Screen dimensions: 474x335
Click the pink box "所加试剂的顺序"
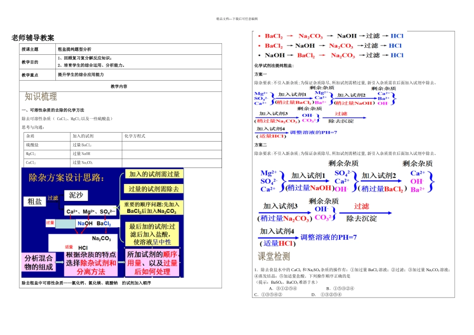click(x=152, y=263)
